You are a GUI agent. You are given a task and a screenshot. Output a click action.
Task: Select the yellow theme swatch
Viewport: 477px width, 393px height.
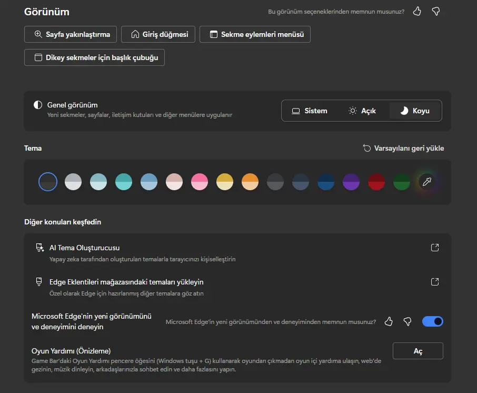[x=224, y=182]
